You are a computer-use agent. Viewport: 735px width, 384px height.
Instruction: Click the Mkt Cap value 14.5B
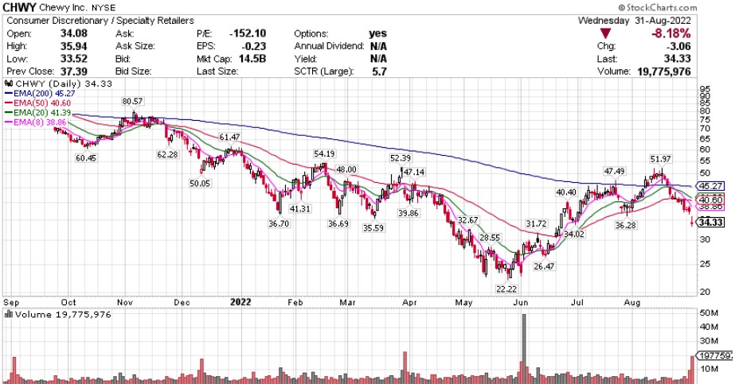pyautogui.click(x=253, y=59)
